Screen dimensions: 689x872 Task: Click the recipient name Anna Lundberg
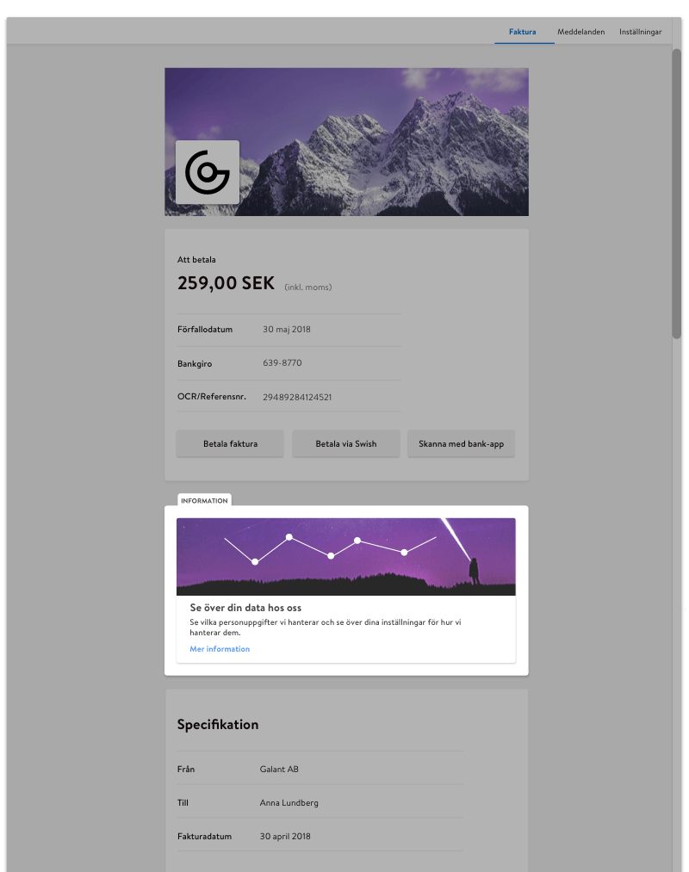[289, 802]
